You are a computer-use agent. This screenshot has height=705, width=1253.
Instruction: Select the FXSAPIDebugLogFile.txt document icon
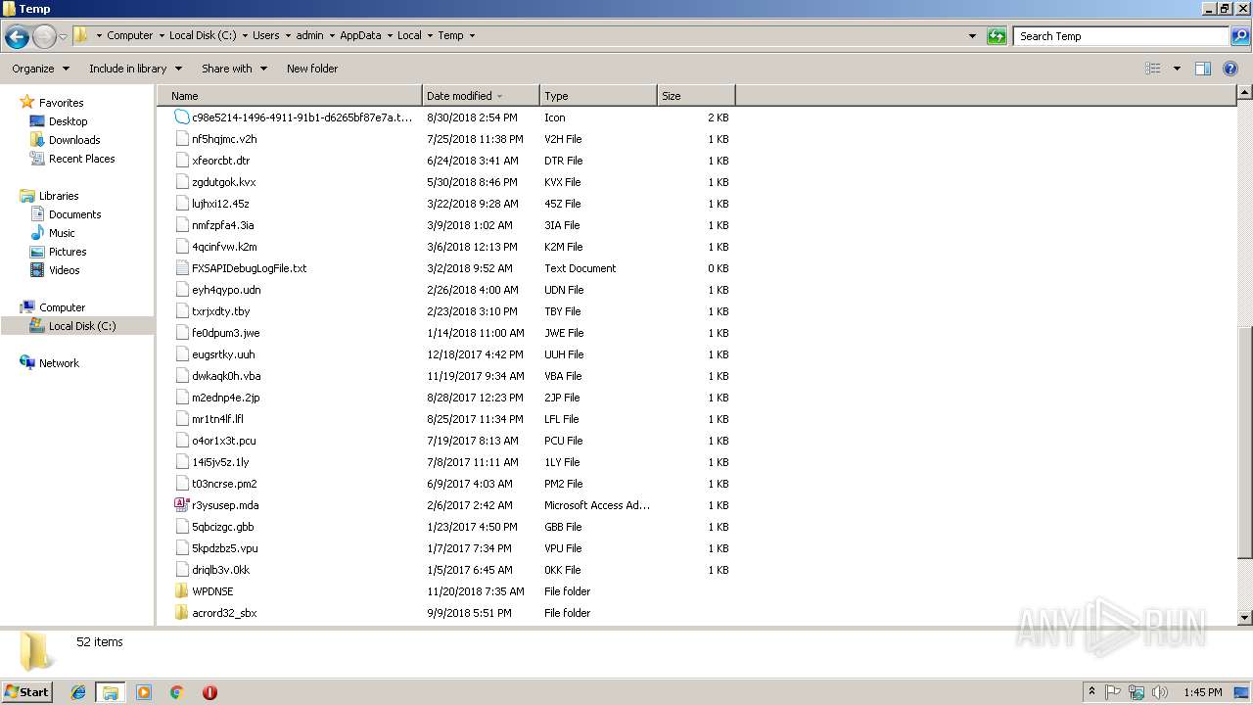point(181,268)
